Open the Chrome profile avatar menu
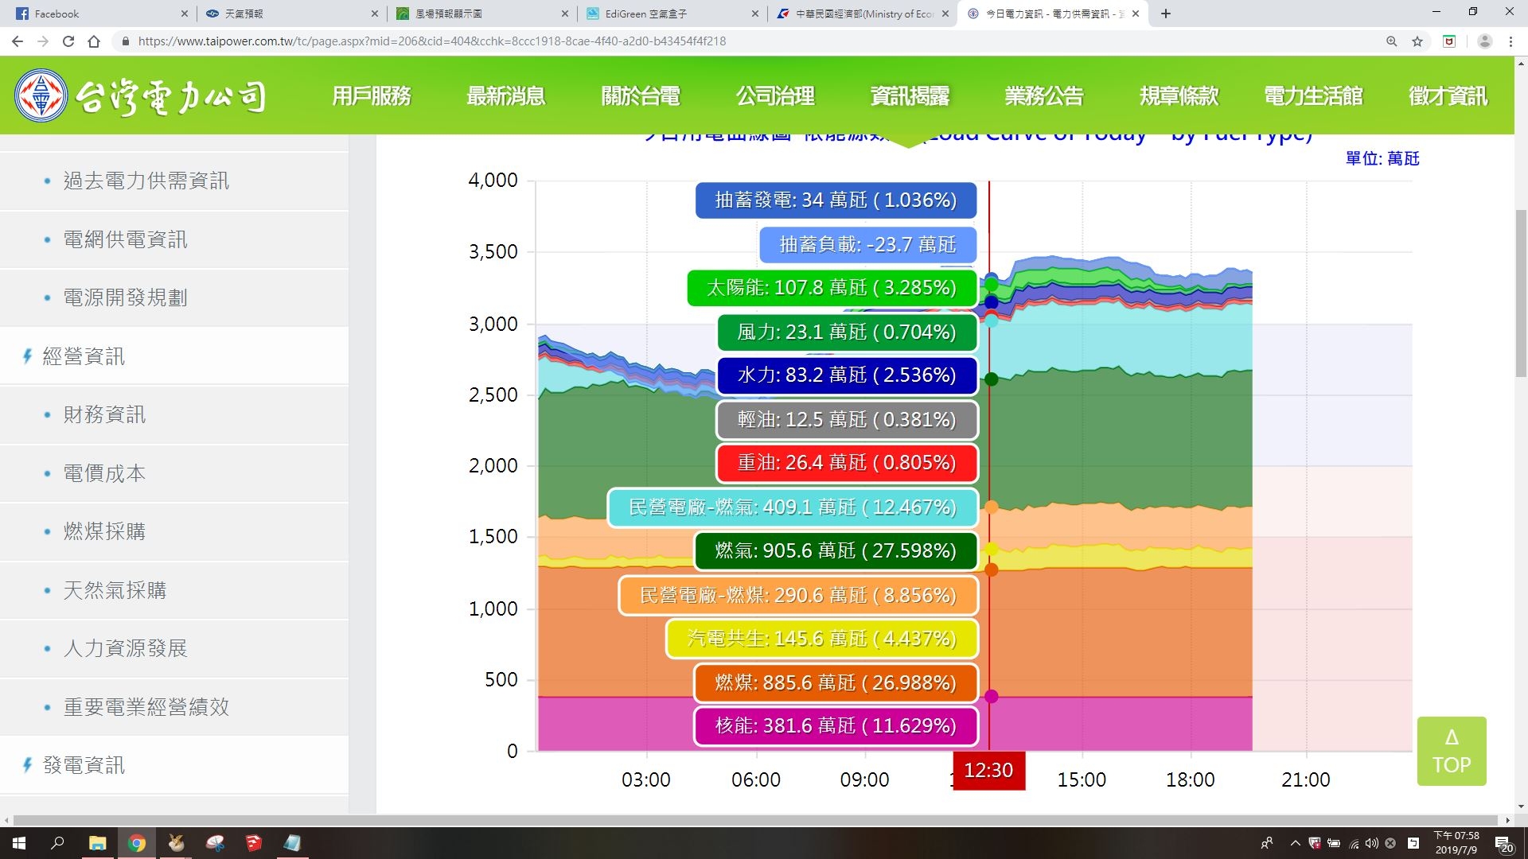 1484,41
